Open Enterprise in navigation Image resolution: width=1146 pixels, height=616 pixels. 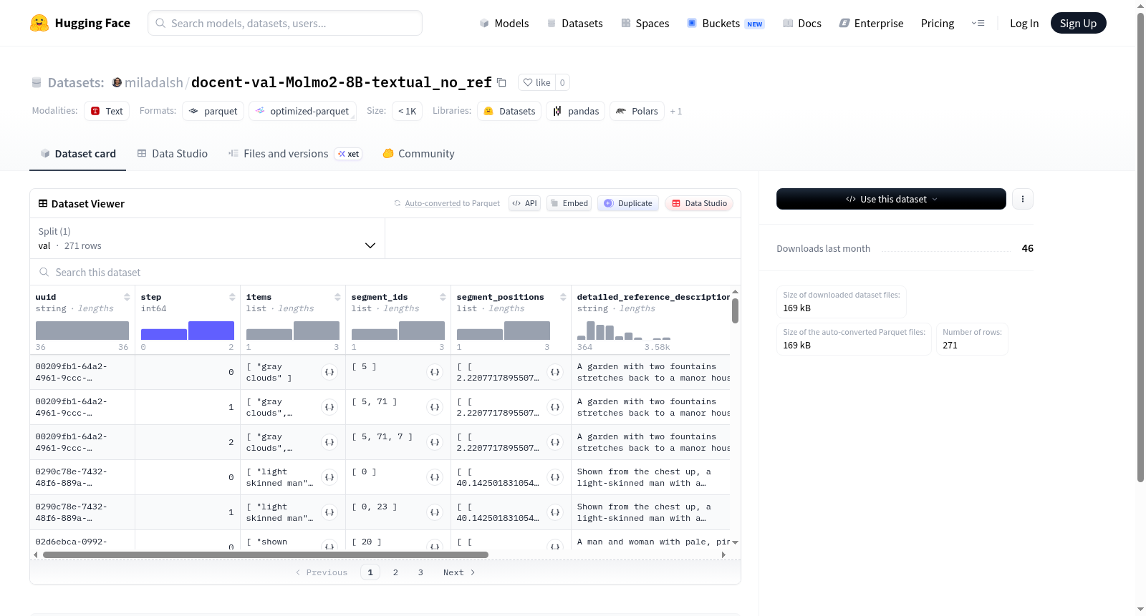(871, 24)
